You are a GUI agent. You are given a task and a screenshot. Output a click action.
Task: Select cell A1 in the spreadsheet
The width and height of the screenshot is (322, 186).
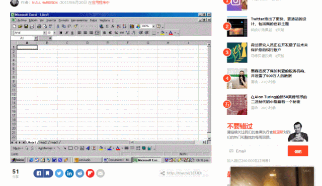pyautogui.click(x=27, y=47)
